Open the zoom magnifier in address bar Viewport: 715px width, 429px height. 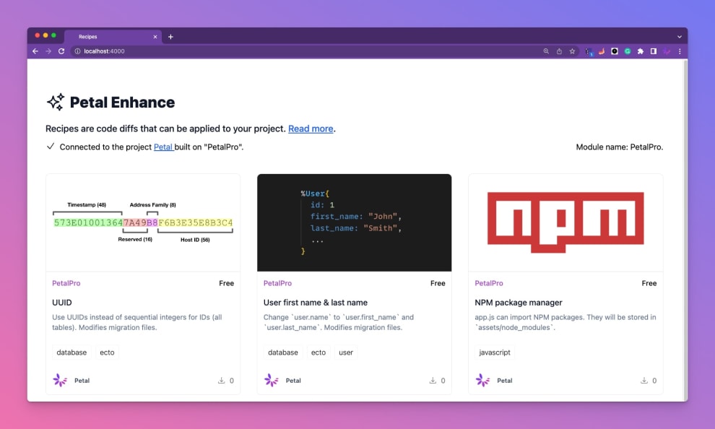coord(546,51)
